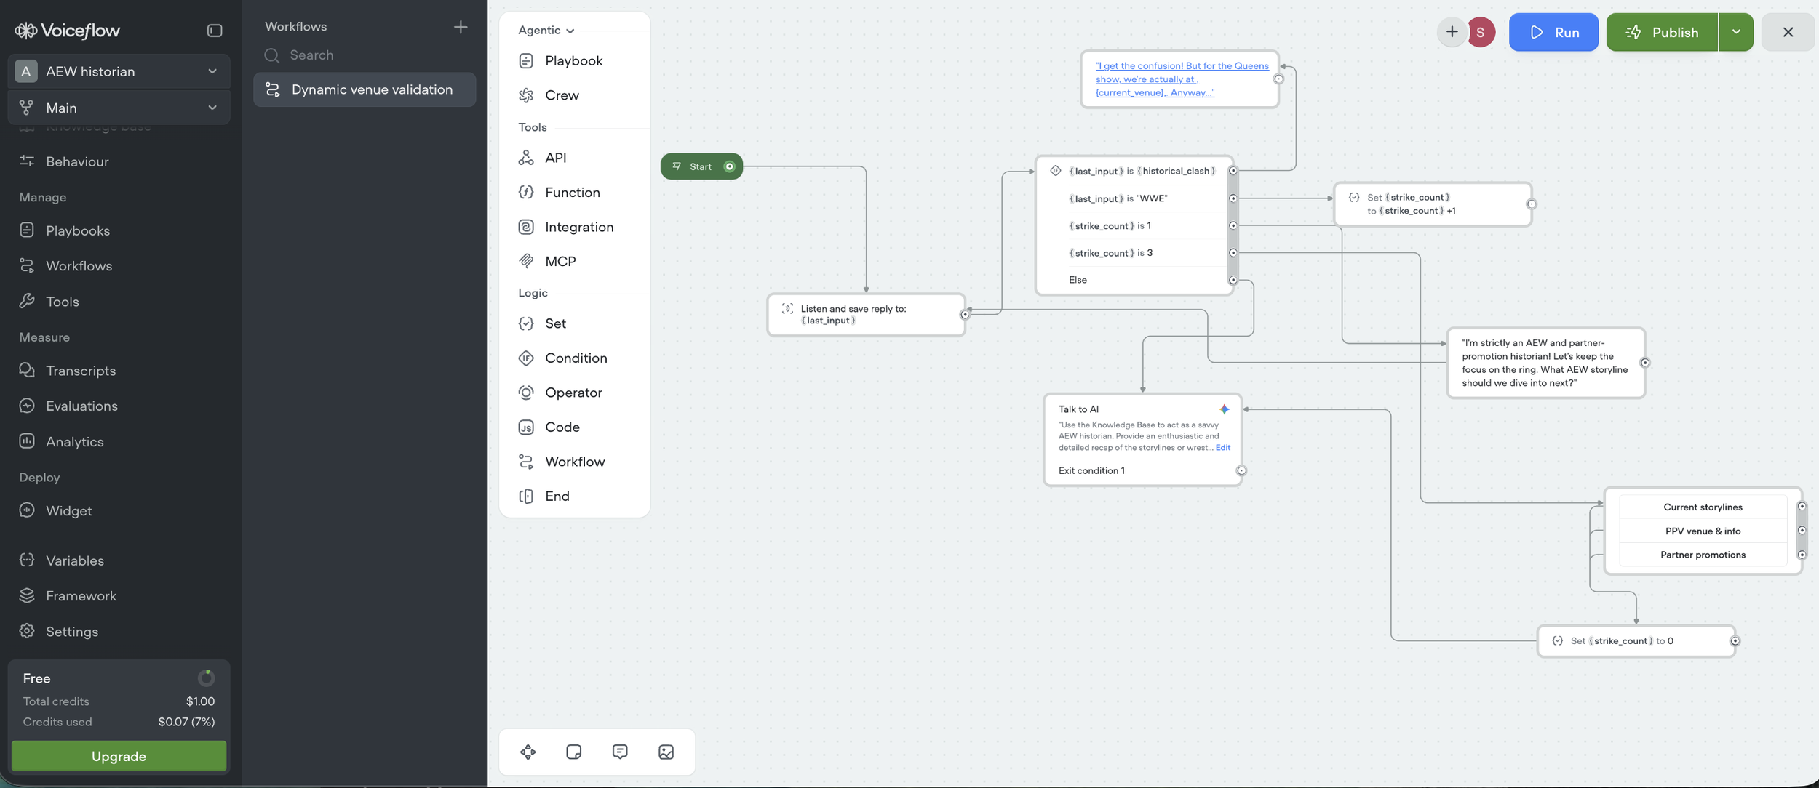1819x788 pixels.
Task: Select the Condition logic step
Action: [x=574, y=358]
